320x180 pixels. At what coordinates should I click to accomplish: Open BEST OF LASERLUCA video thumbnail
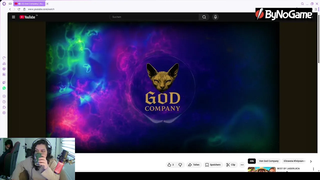click(x=261, y=169)
